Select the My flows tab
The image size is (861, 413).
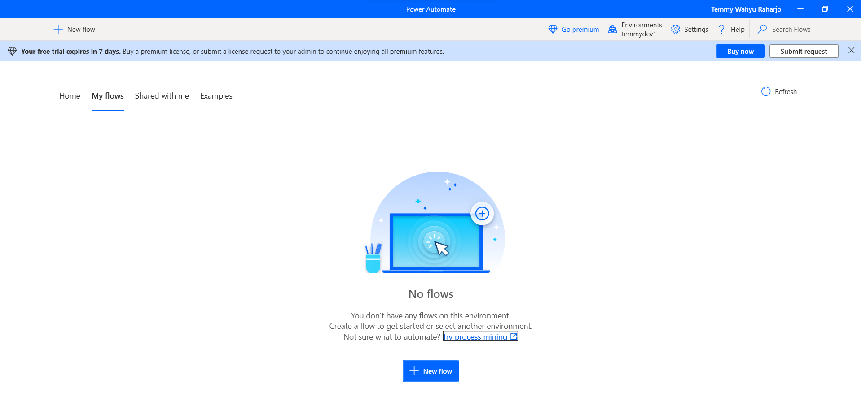tap(108, 96)
